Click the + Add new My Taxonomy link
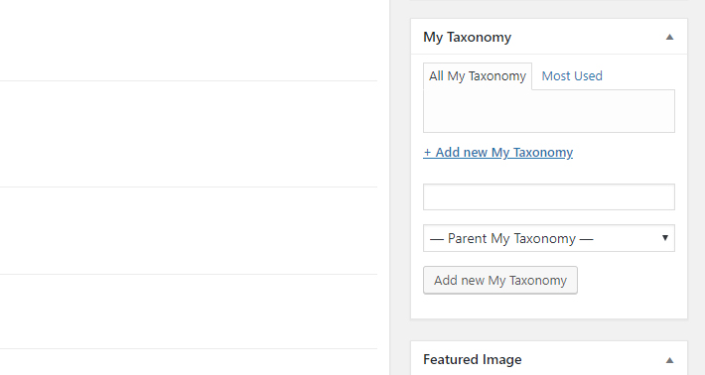The height and width of the screenshot is (375, 705). click(x=498, y=152)
